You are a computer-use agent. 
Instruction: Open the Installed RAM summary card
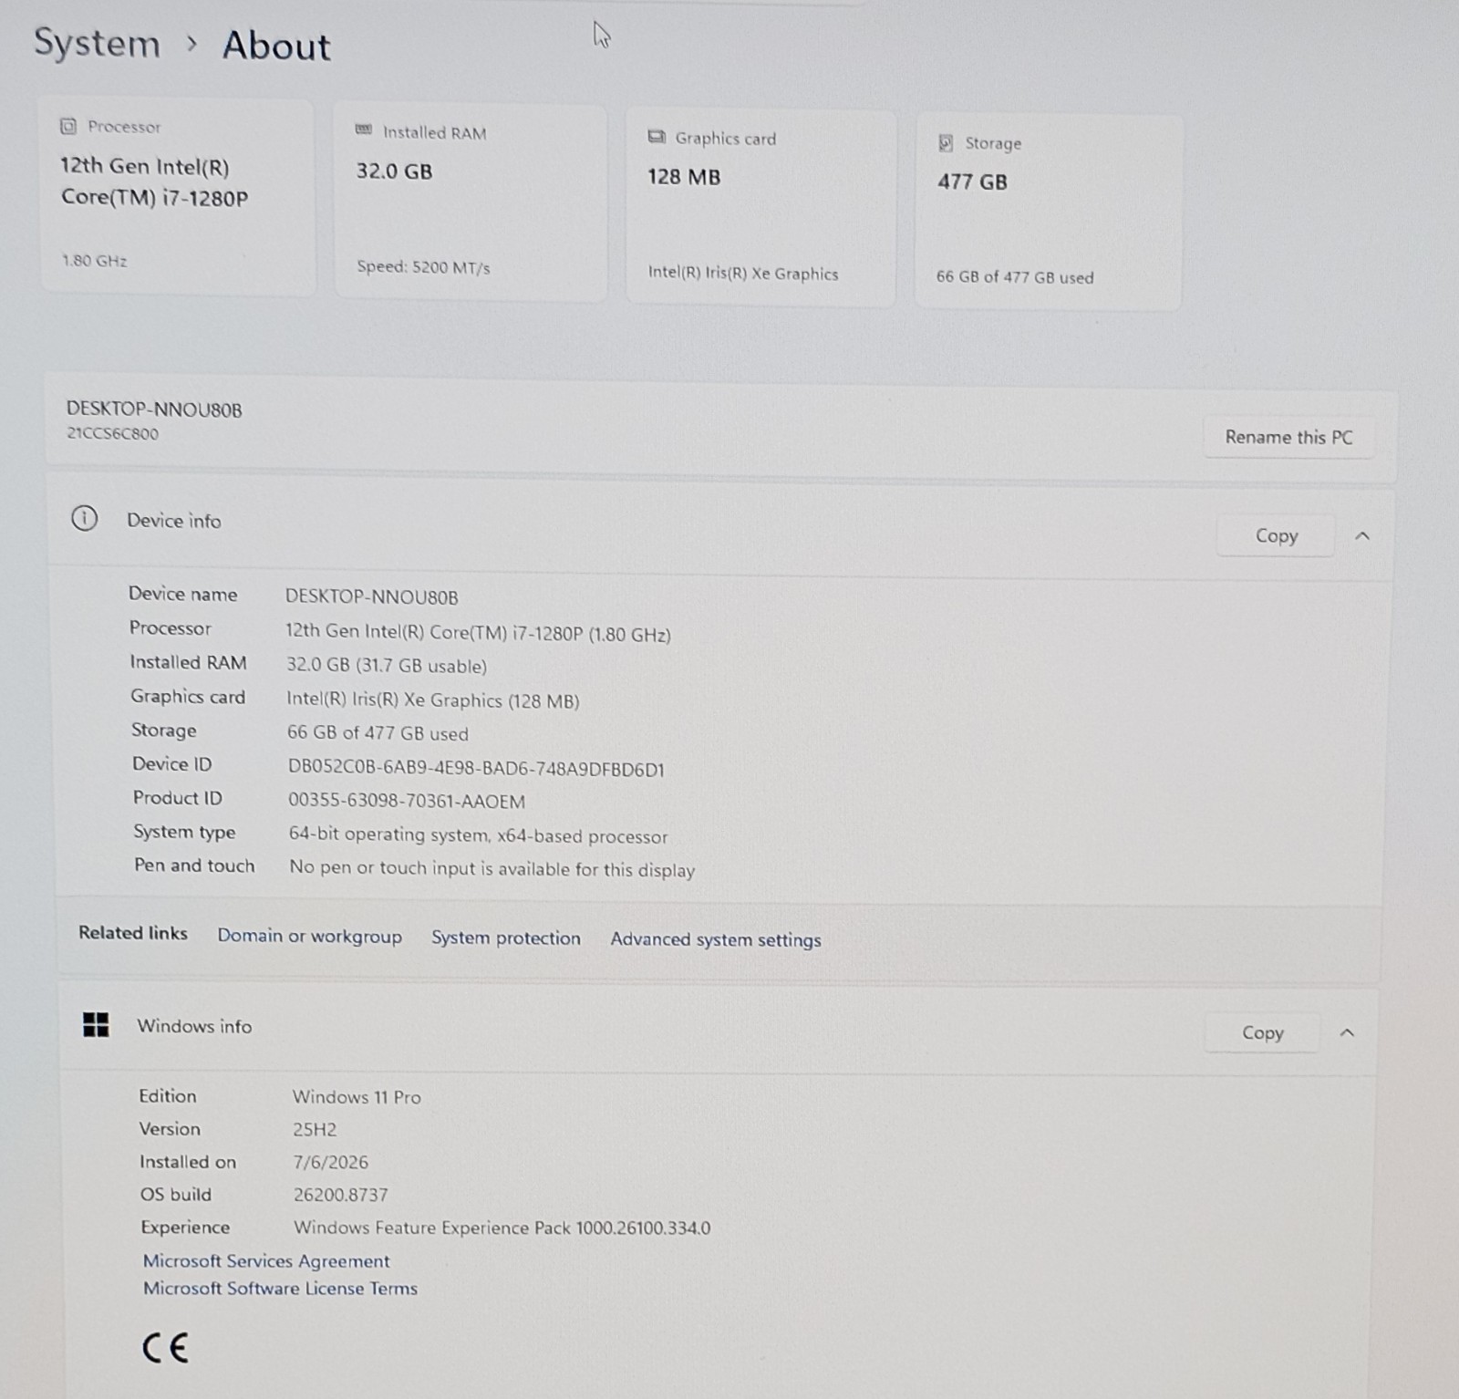[471, 202]
